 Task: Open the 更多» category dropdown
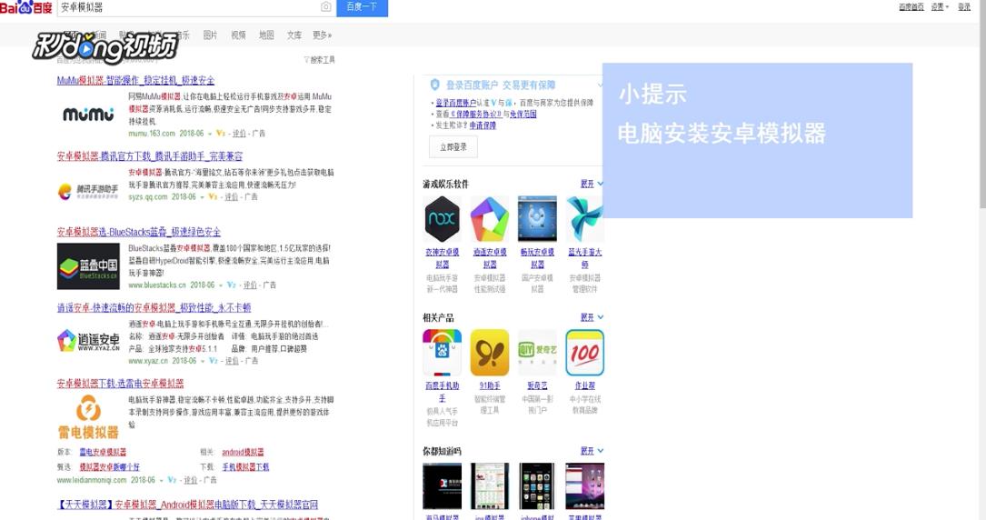pyautogui.click(x=322, y=35)
